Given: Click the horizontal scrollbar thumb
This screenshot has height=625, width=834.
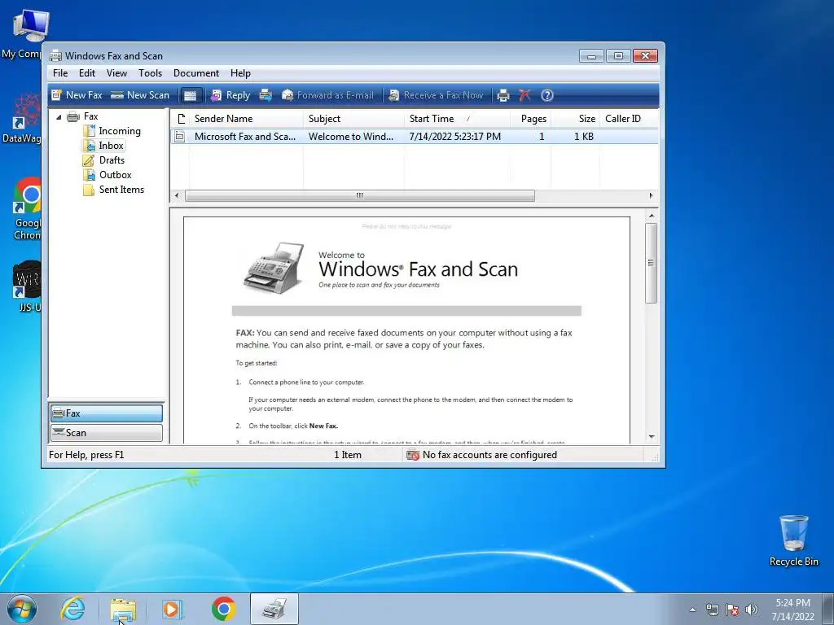Looking at the screenshot, I should tap(359, 195).
